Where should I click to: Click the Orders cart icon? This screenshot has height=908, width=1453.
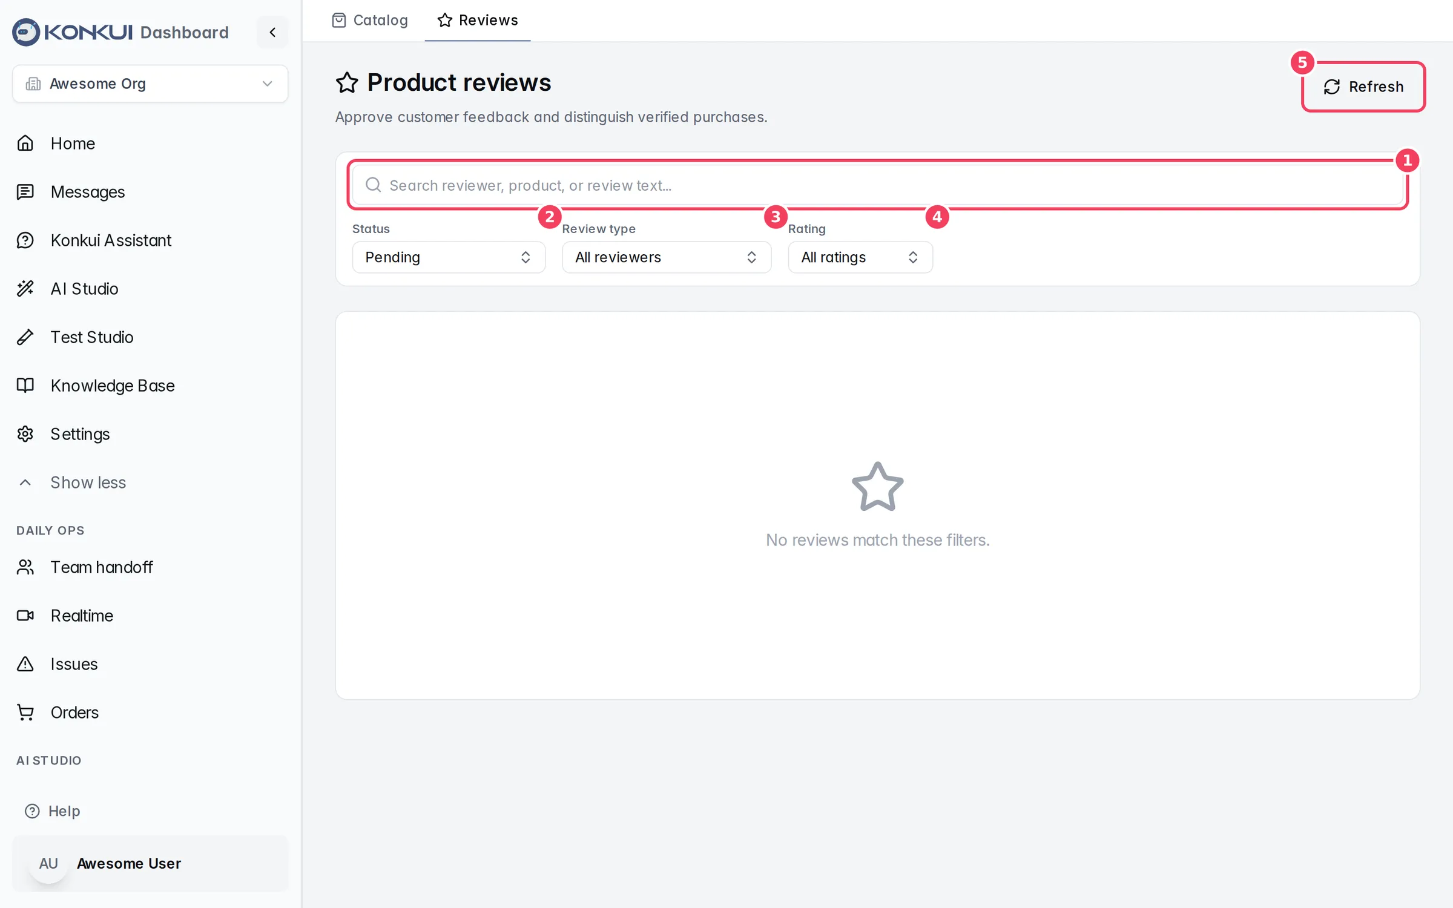tap(25, 712)
